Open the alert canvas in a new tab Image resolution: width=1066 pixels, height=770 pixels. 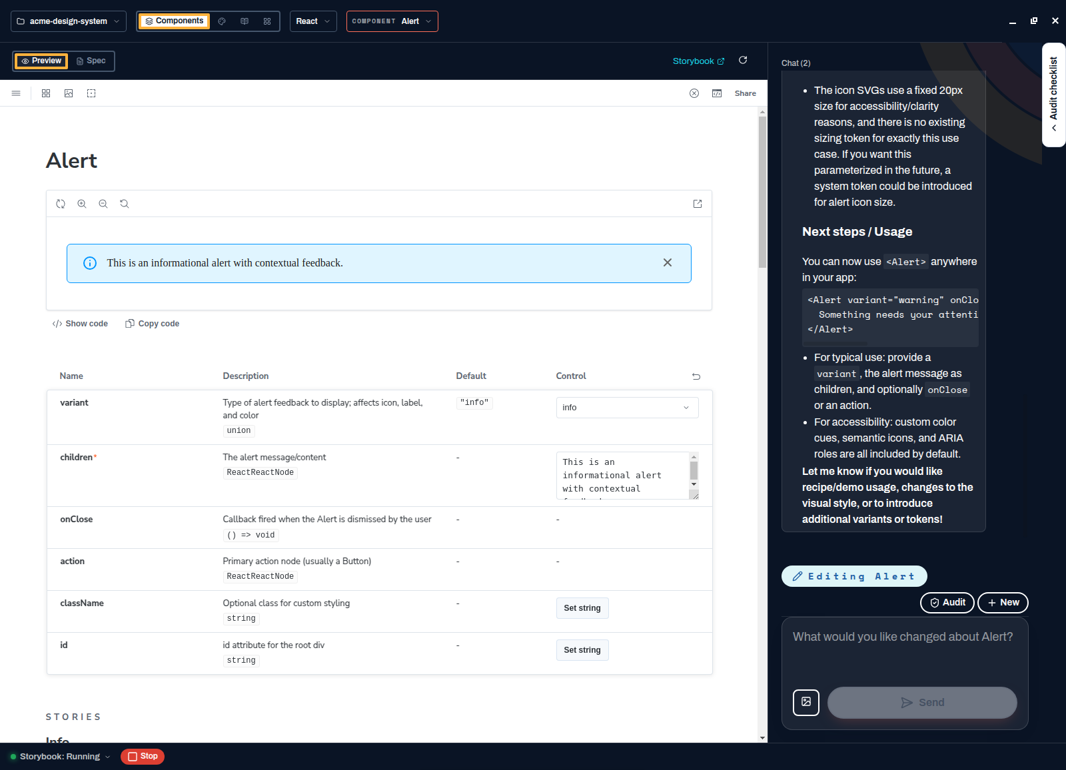(698, 204)
